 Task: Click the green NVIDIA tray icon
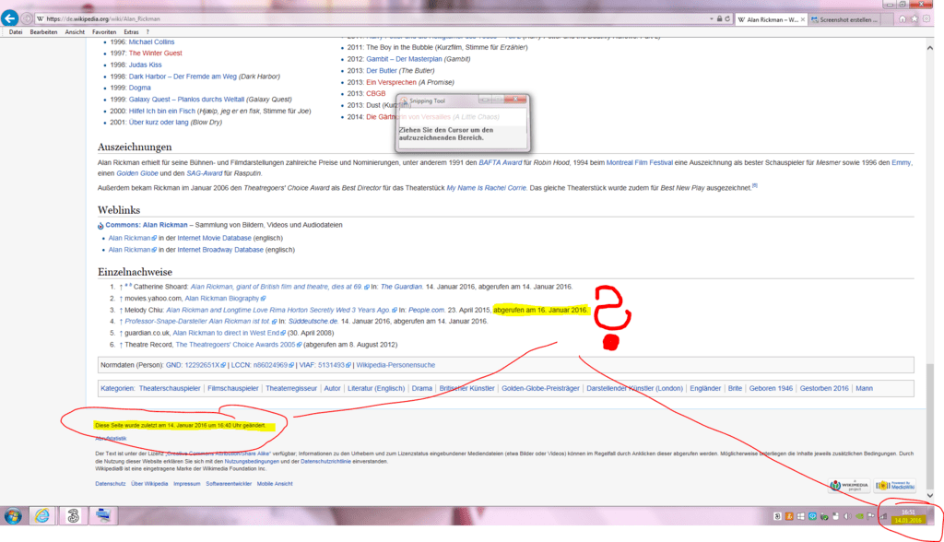tap(860, 516)
